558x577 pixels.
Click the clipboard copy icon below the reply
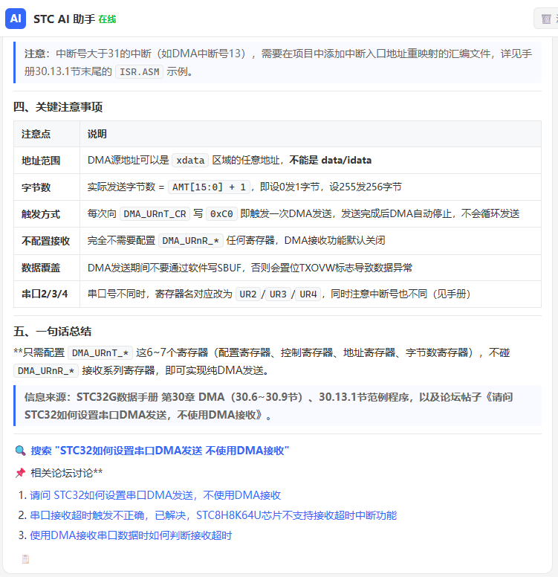tap(25, 559)
